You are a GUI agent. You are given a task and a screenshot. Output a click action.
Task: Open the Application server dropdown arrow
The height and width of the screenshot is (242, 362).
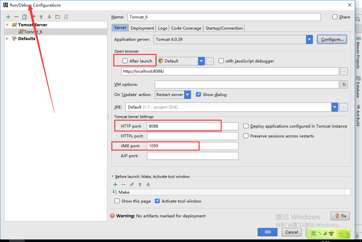309,39
